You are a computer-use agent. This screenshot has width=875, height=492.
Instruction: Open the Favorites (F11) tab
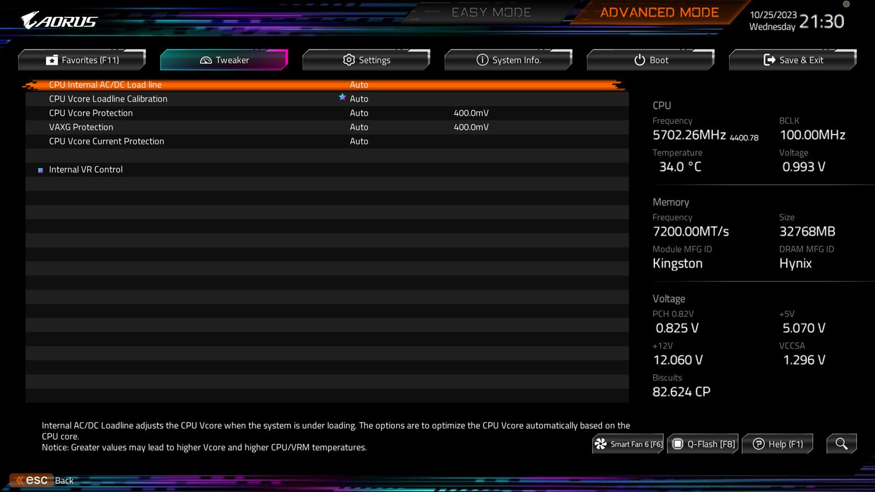82,60
